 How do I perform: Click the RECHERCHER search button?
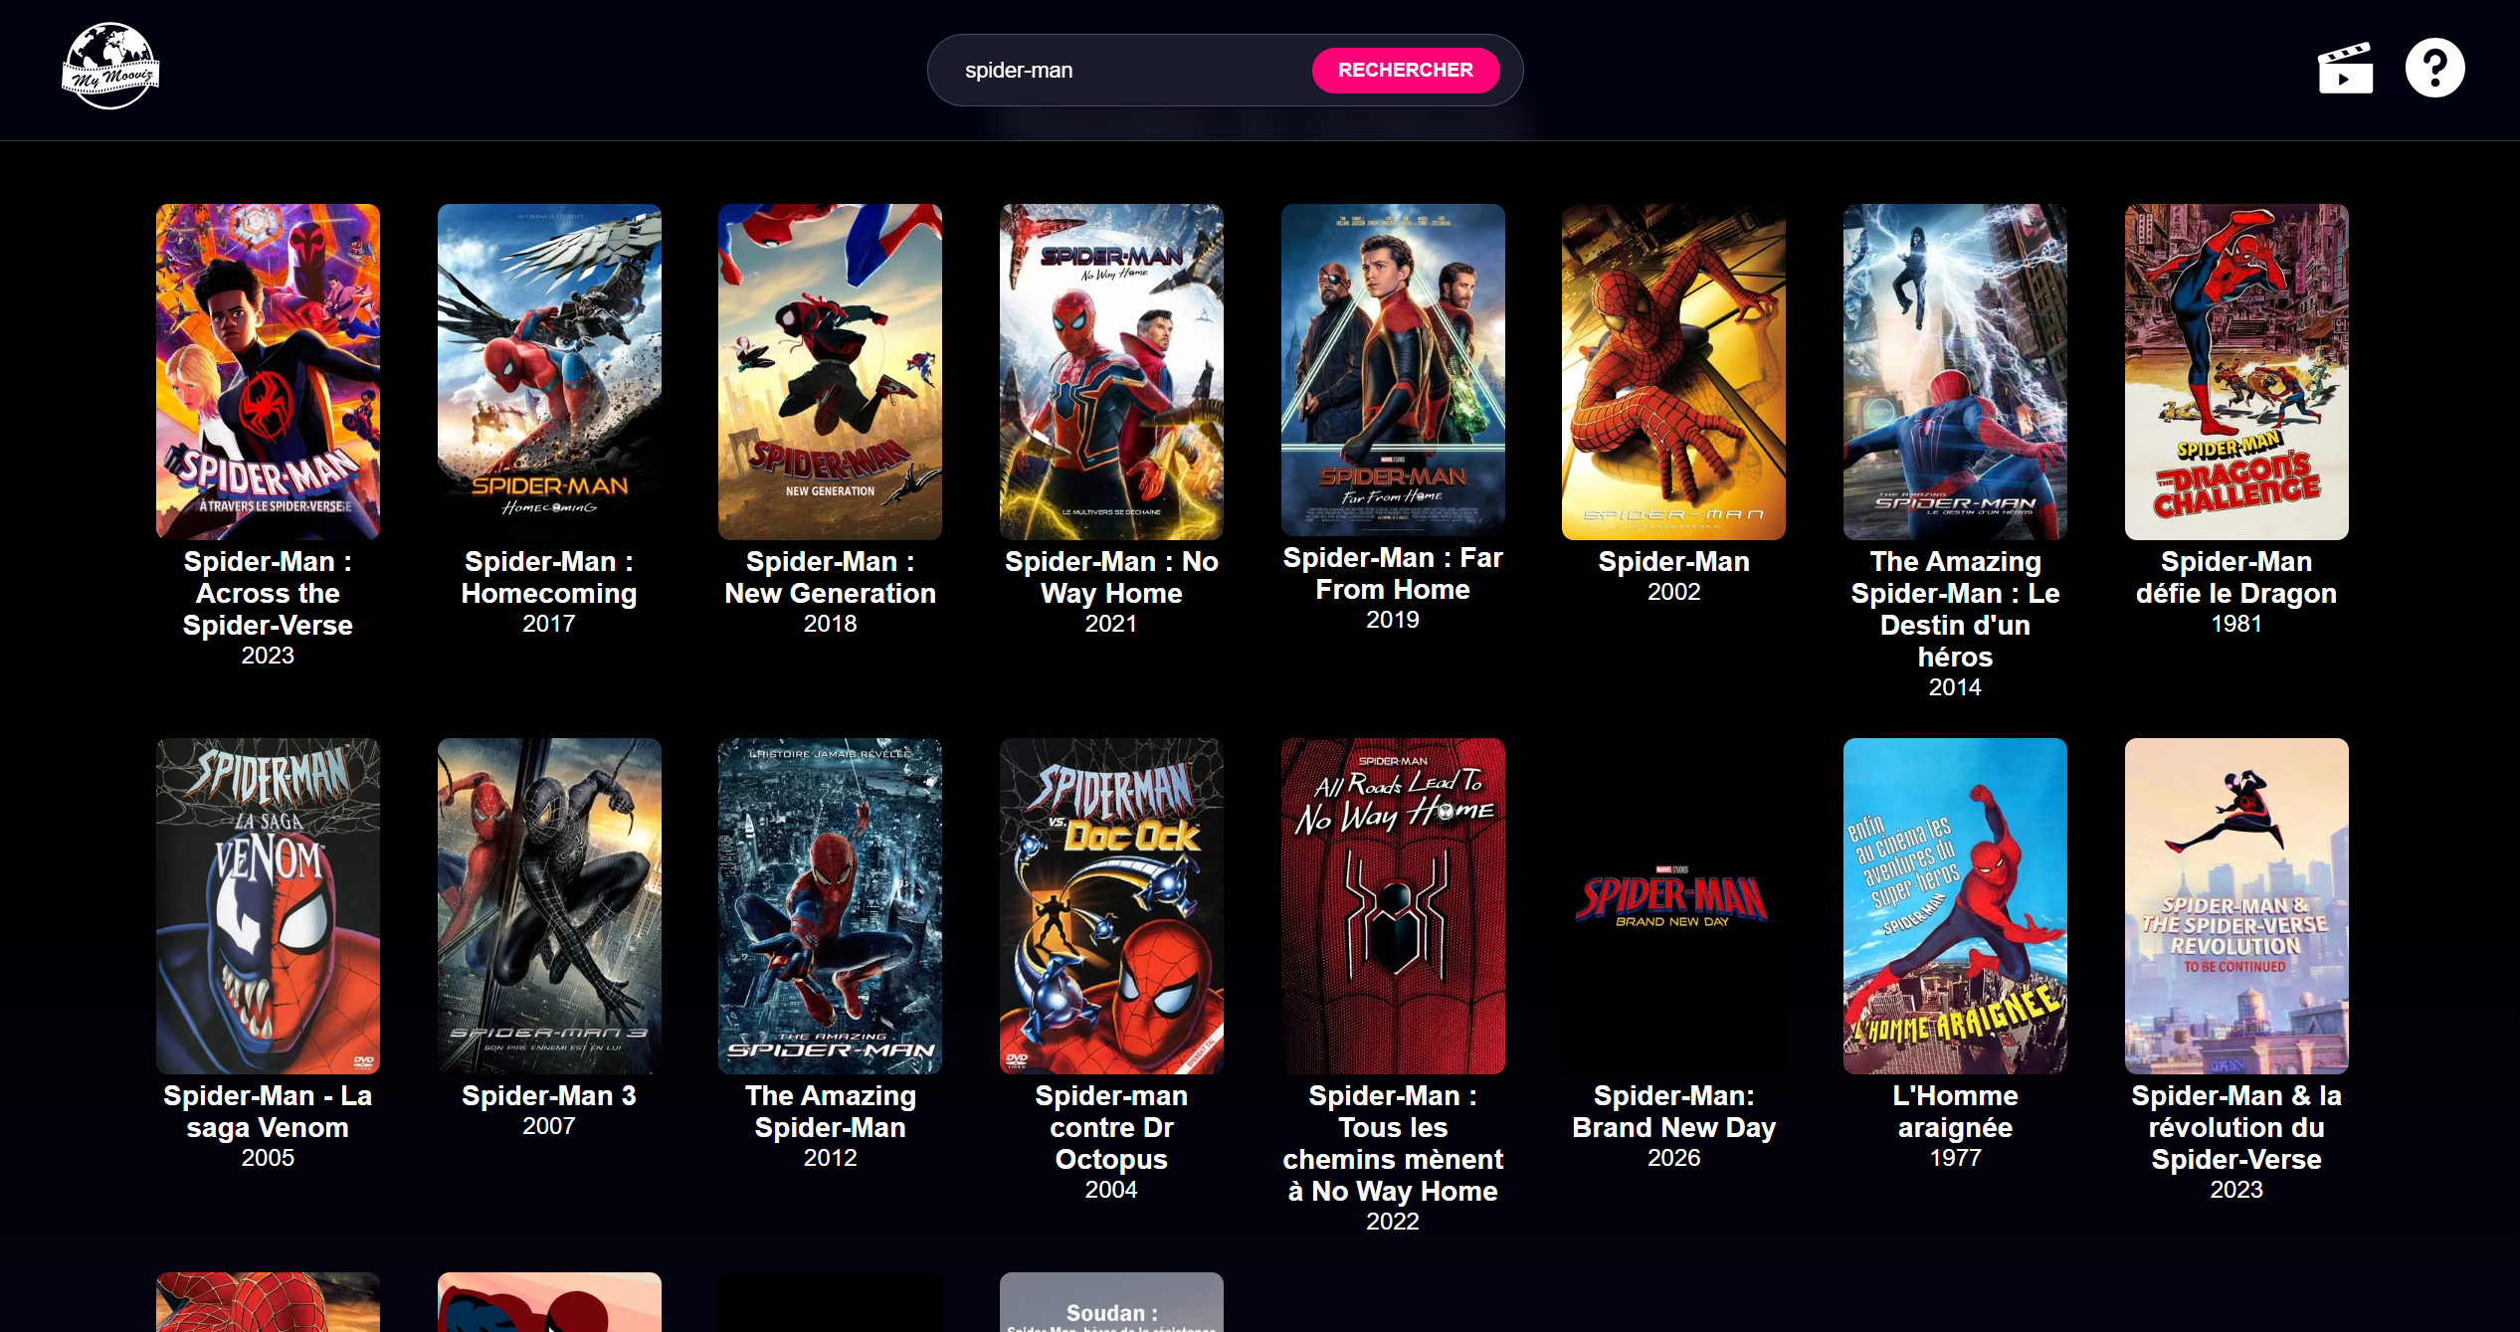(1405, 70)
